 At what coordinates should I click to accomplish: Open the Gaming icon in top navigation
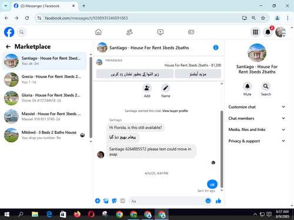pyautogui.click(x=191, y=32)
